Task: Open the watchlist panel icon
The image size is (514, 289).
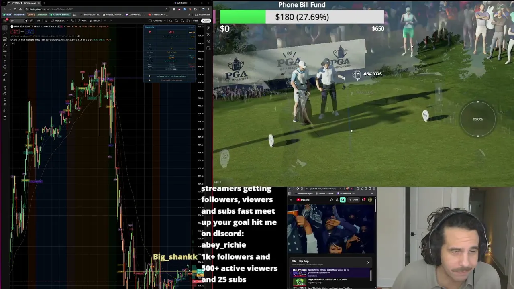Action: [208, 28]
